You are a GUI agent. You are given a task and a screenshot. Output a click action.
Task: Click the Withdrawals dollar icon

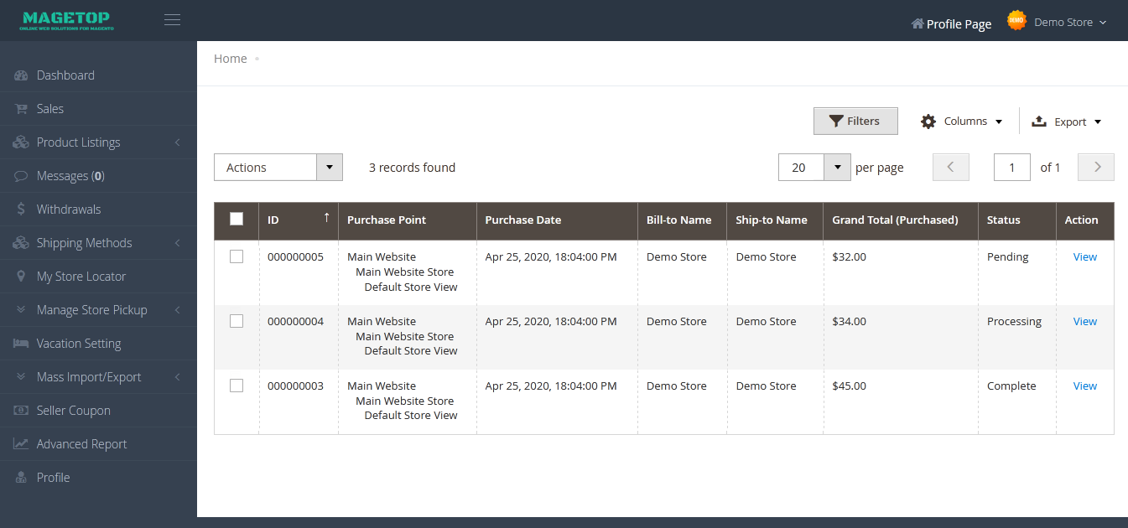coord(21,210)
